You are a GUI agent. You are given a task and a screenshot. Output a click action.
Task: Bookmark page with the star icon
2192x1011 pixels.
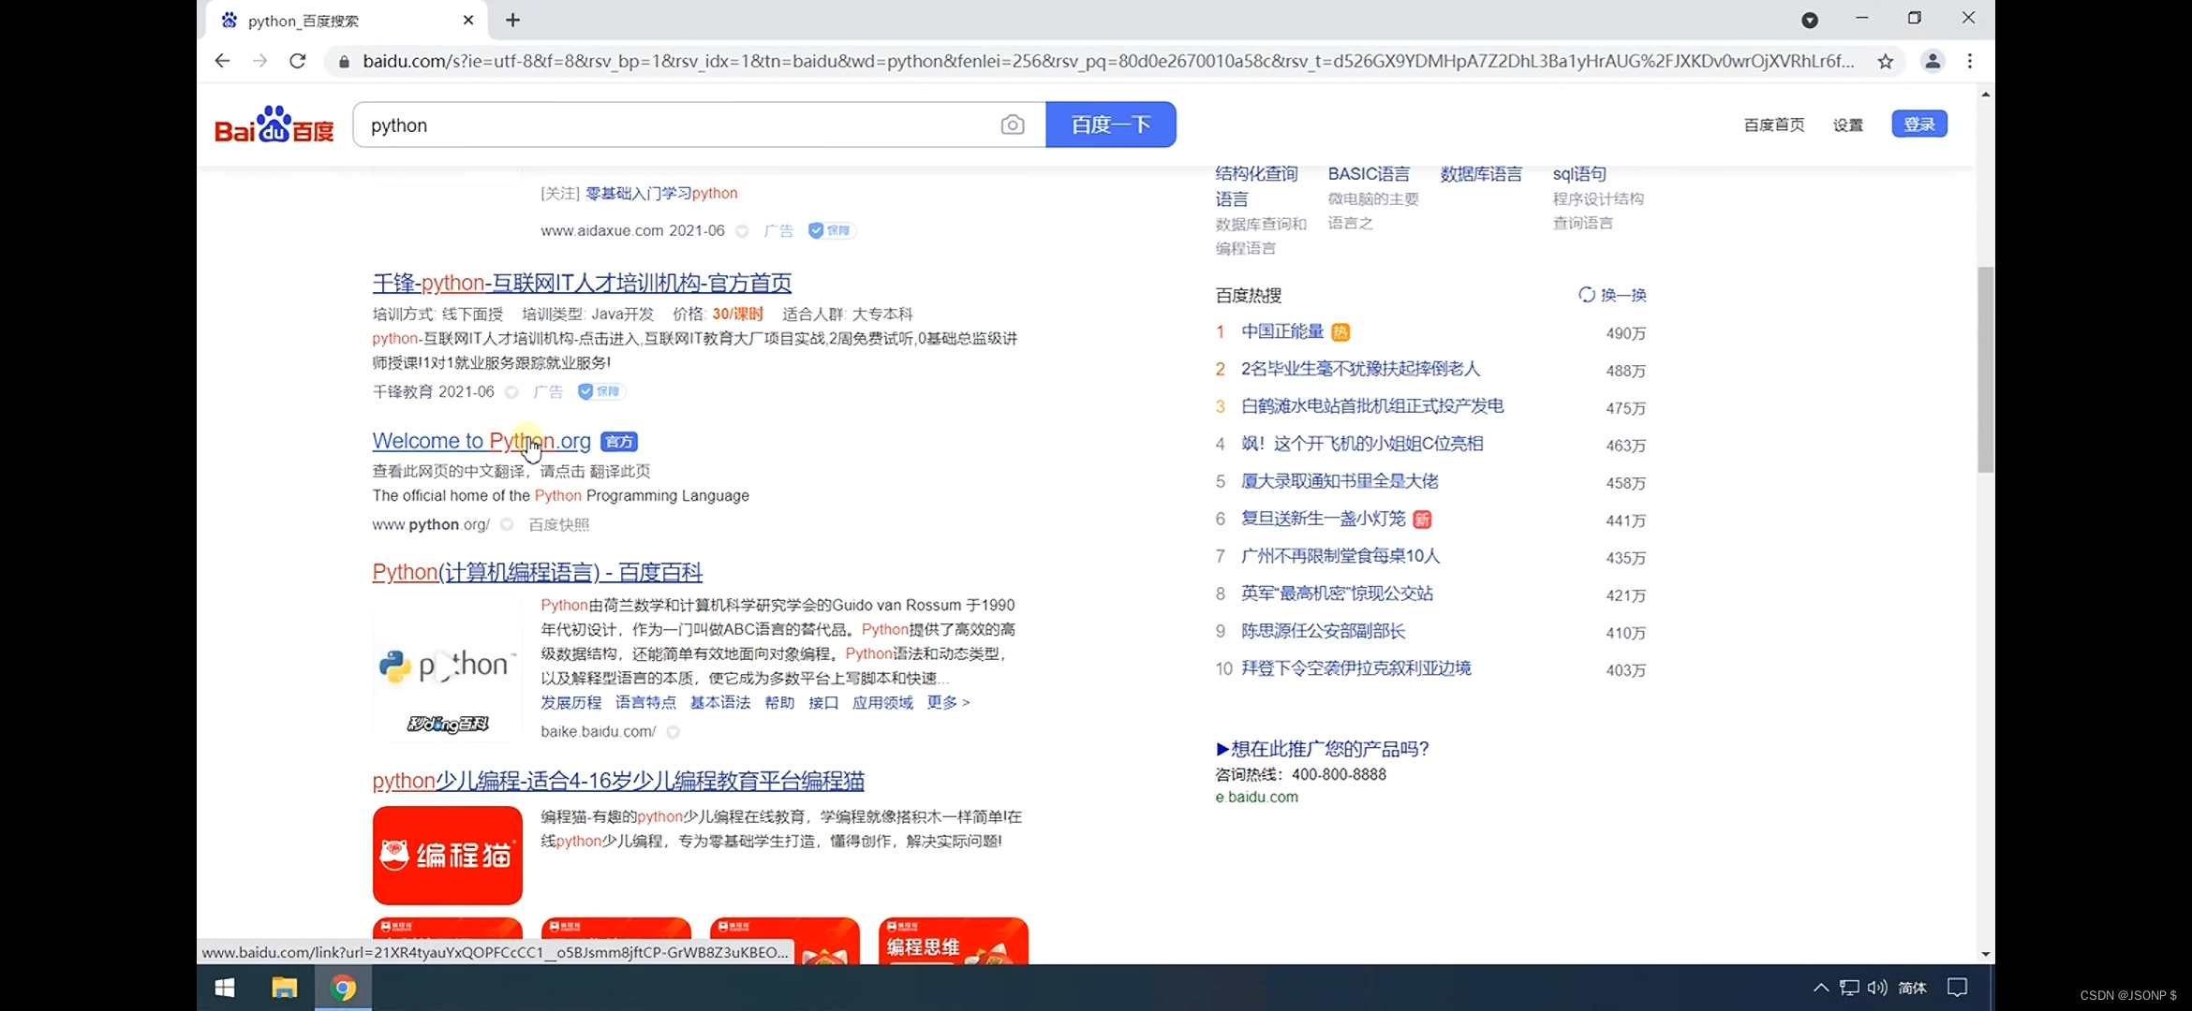pyautogui.click(x=1885, y=62)
